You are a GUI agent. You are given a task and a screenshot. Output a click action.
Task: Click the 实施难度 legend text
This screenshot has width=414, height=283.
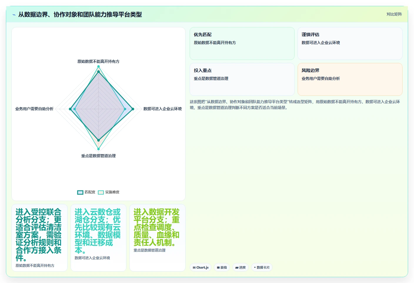point(112,192)
